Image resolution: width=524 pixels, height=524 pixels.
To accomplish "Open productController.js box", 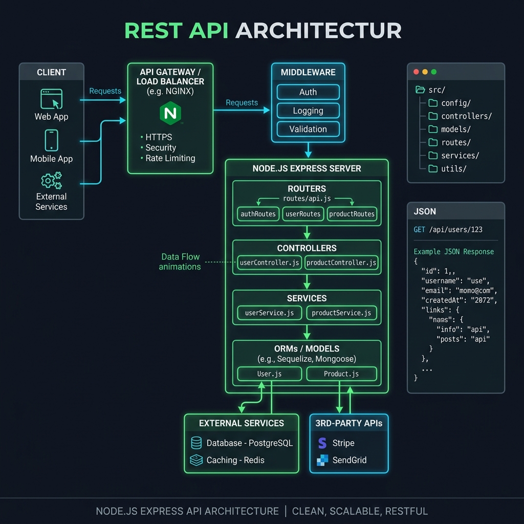I will (341, 263).
